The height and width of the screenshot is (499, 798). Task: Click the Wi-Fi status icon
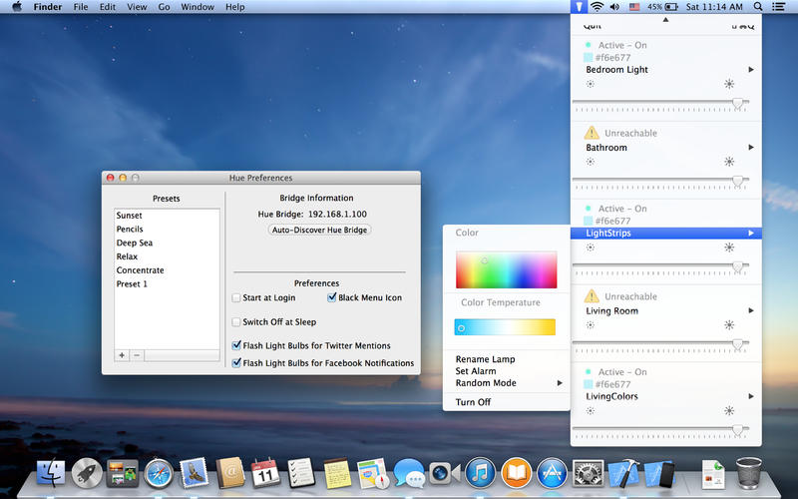click(597, 7)
